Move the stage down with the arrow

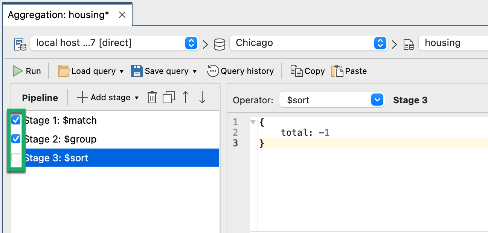202,98
